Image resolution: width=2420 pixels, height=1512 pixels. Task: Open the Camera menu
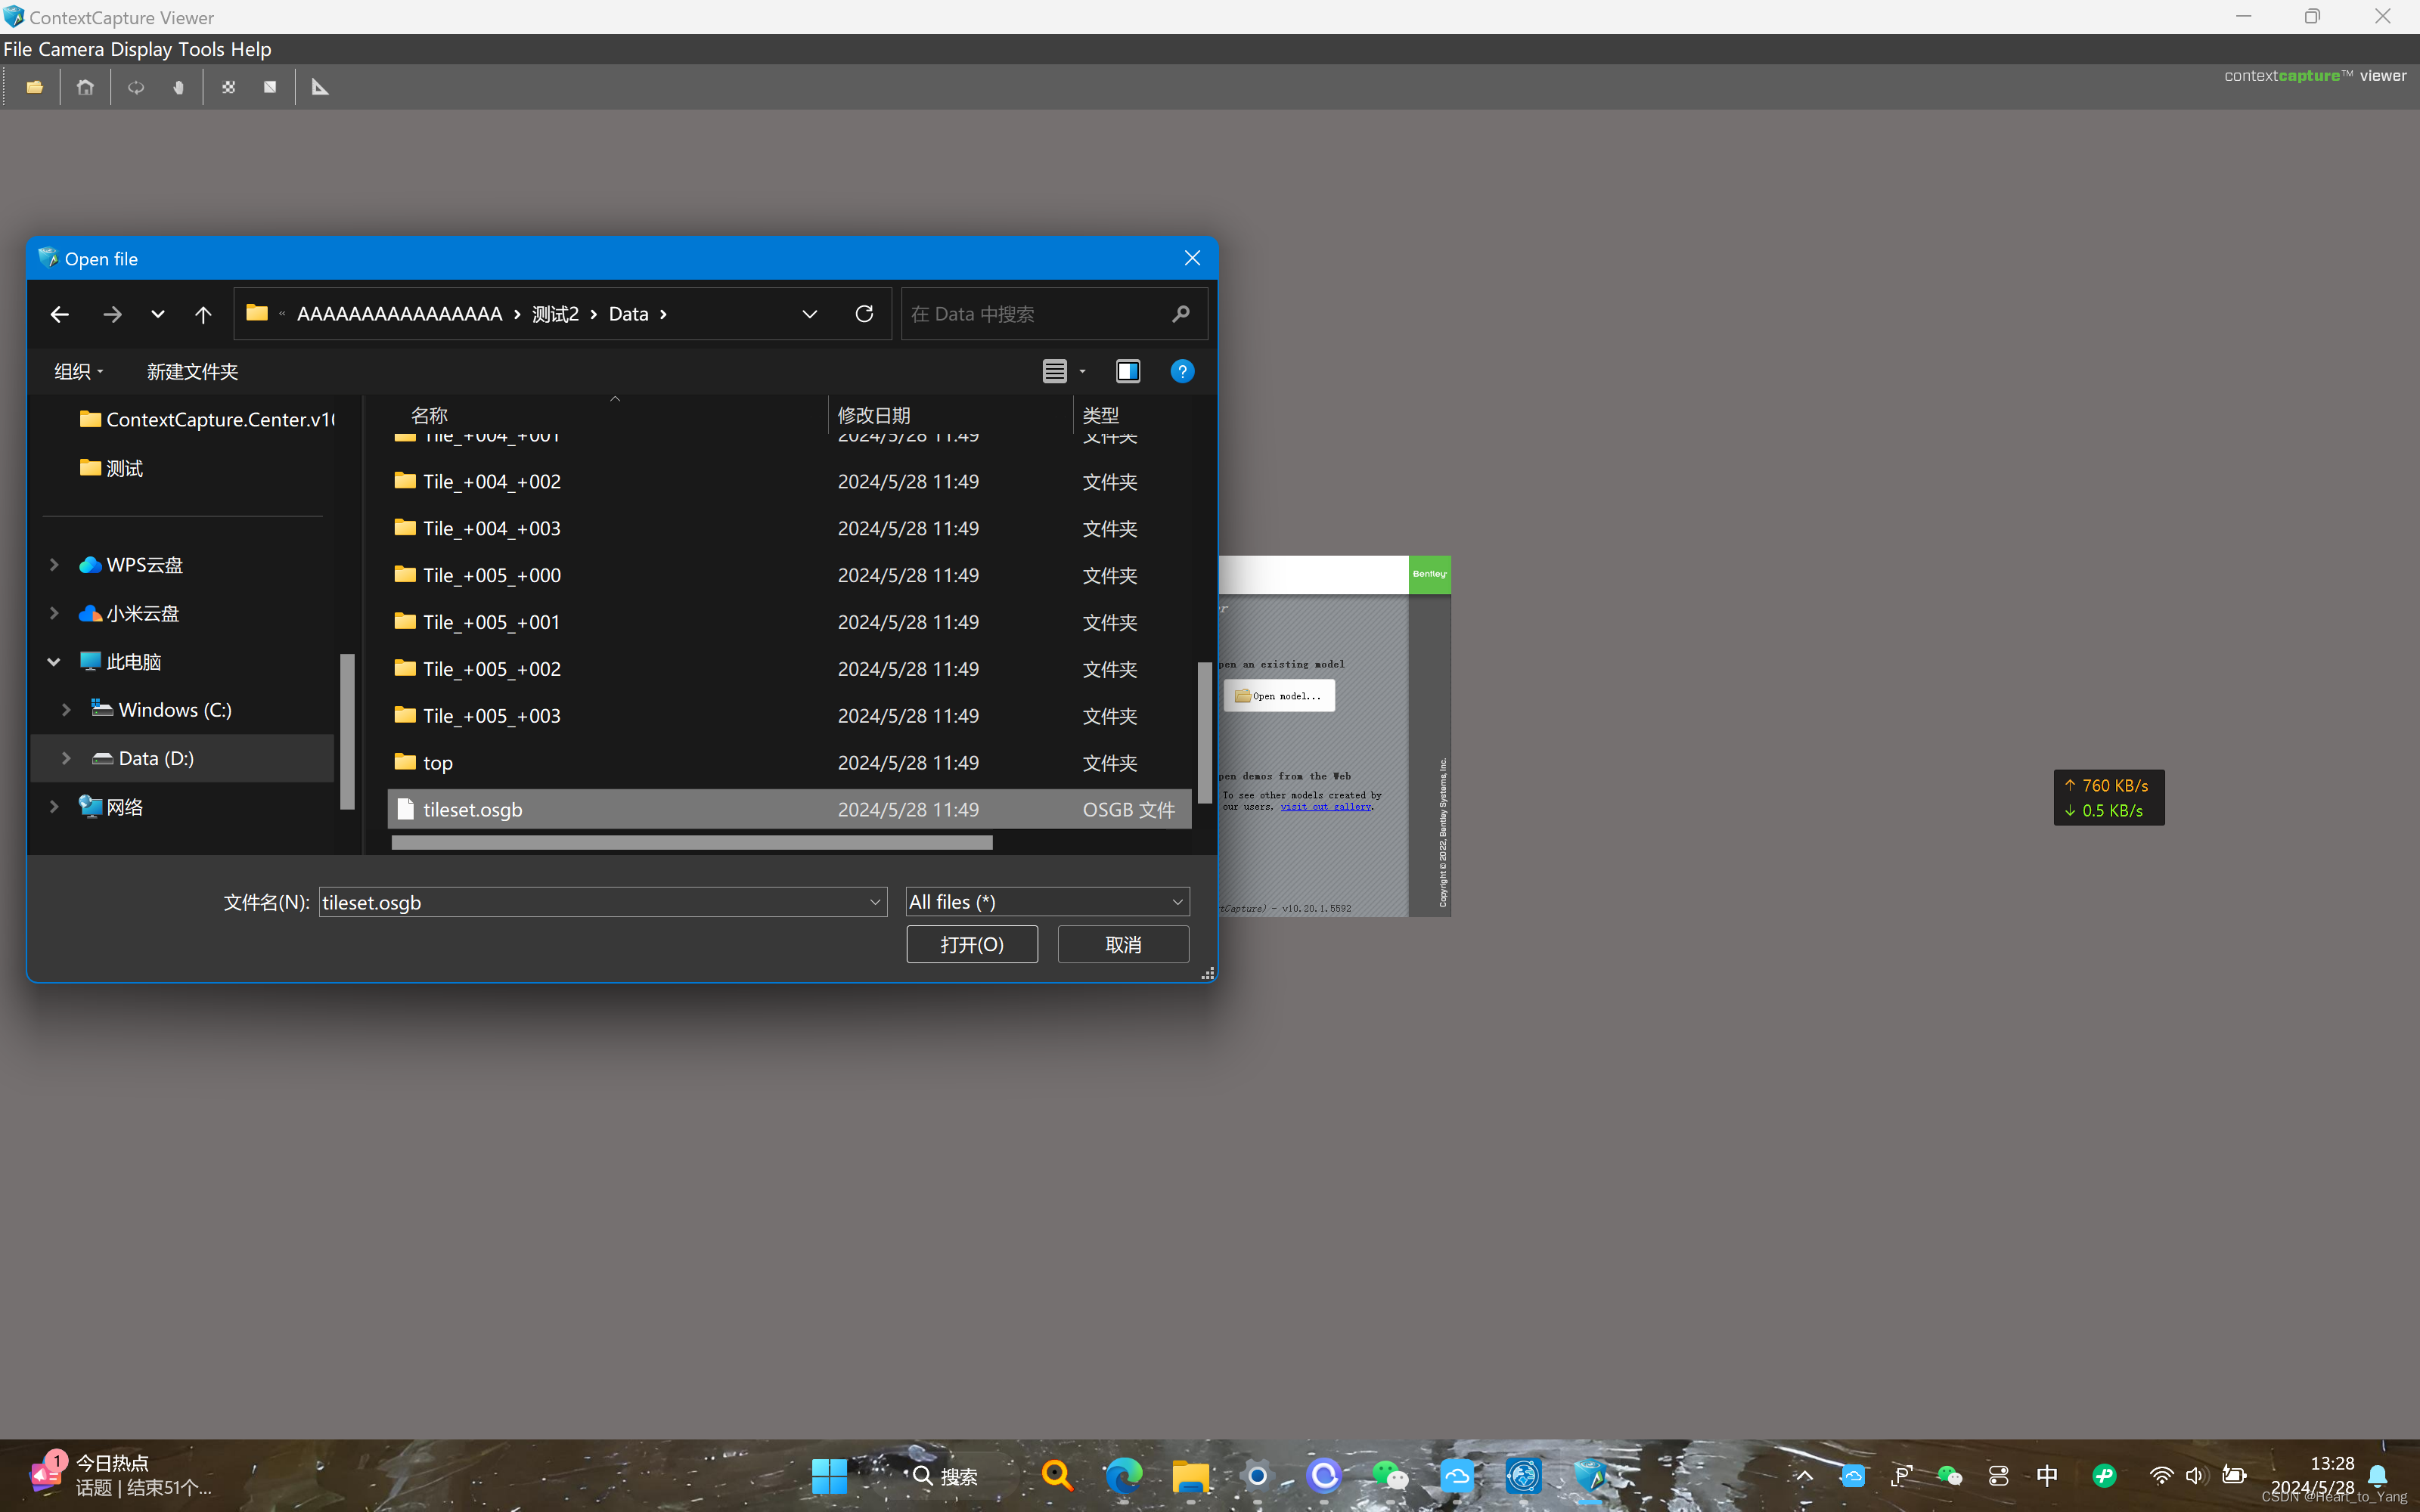tap(71, 49)
